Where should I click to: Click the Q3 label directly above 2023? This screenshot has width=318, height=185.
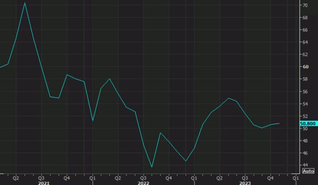245,177
